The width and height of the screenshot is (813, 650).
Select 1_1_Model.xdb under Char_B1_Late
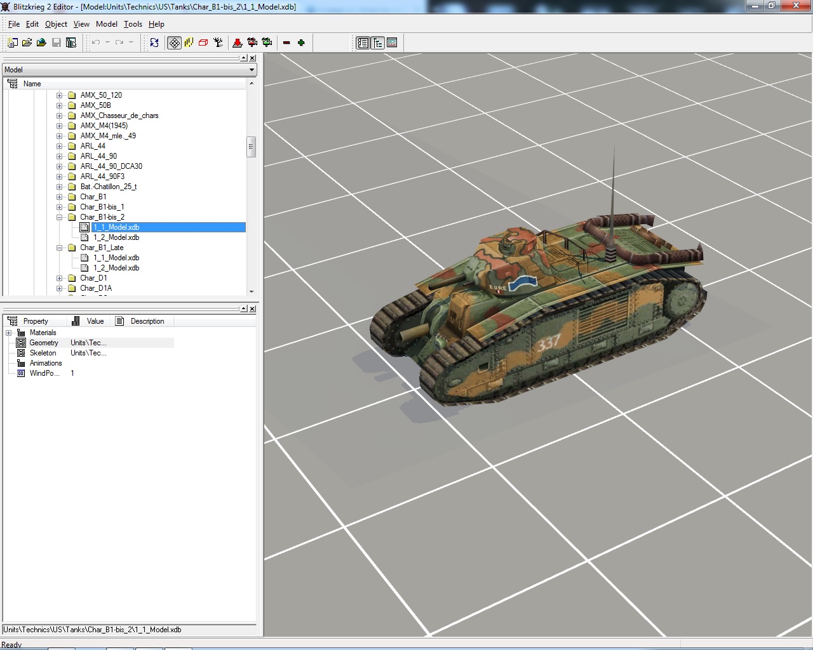[116, 258]
